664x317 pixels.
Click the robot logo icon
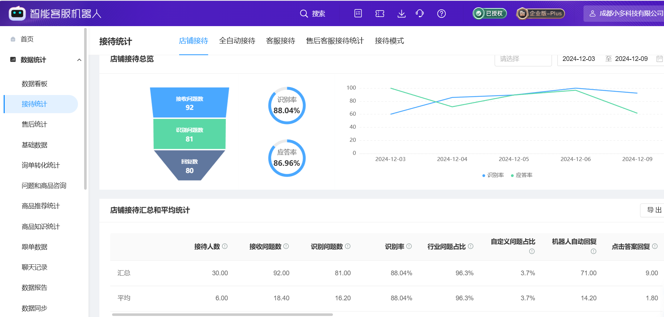click(x=17, y=13)
